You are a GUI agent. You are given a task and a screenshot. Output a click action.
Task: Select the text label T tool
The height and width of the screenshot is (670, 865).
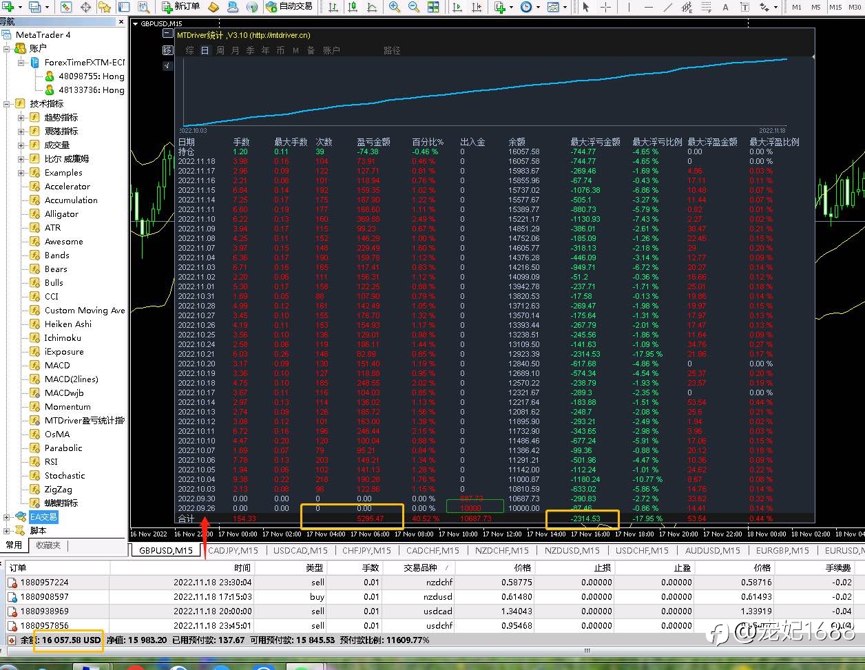click(744, 7)
